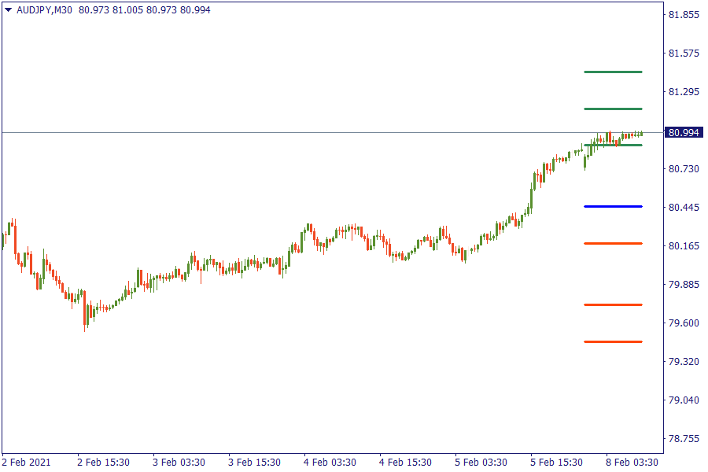Select the blue pivot level line
The width and height of the screenshot is (708, 472).
click(613, 206)
